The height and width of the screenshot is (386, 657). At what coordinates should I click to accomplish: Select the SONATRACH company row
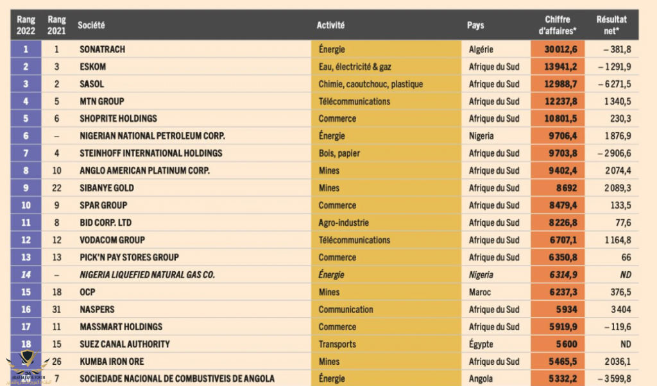[x=325, y=49]
